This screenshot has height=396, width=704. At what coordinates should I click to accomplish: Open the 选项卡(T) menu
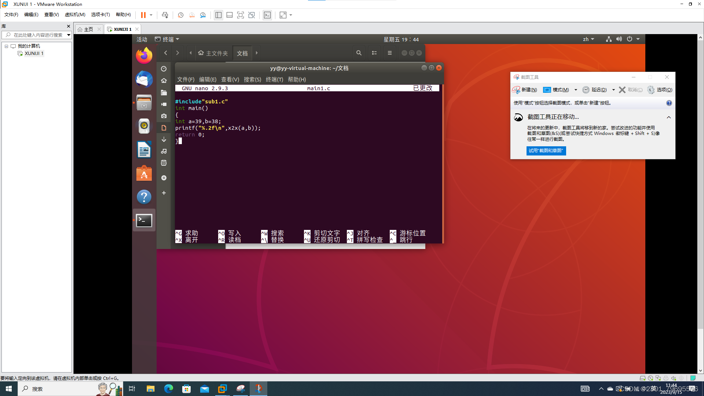click(x=100, y=15)
